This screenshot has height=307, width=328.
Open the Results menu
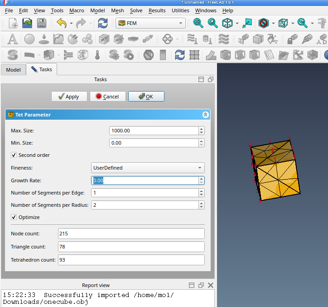click(x=157, y=10)
